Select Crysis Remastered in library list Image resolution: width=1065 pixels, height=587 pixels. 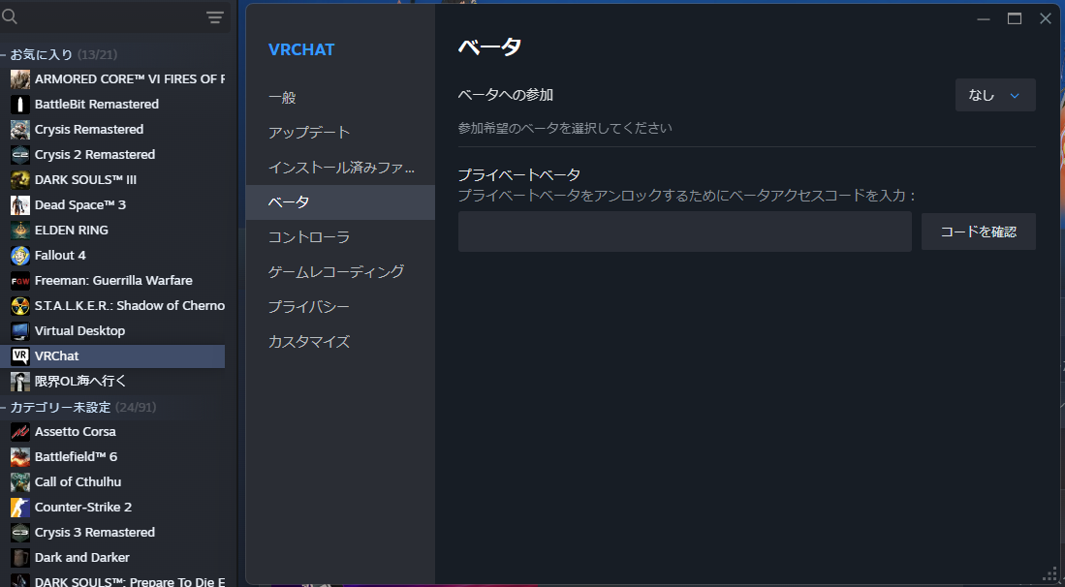pyautogui.click(x=112, y=130)
